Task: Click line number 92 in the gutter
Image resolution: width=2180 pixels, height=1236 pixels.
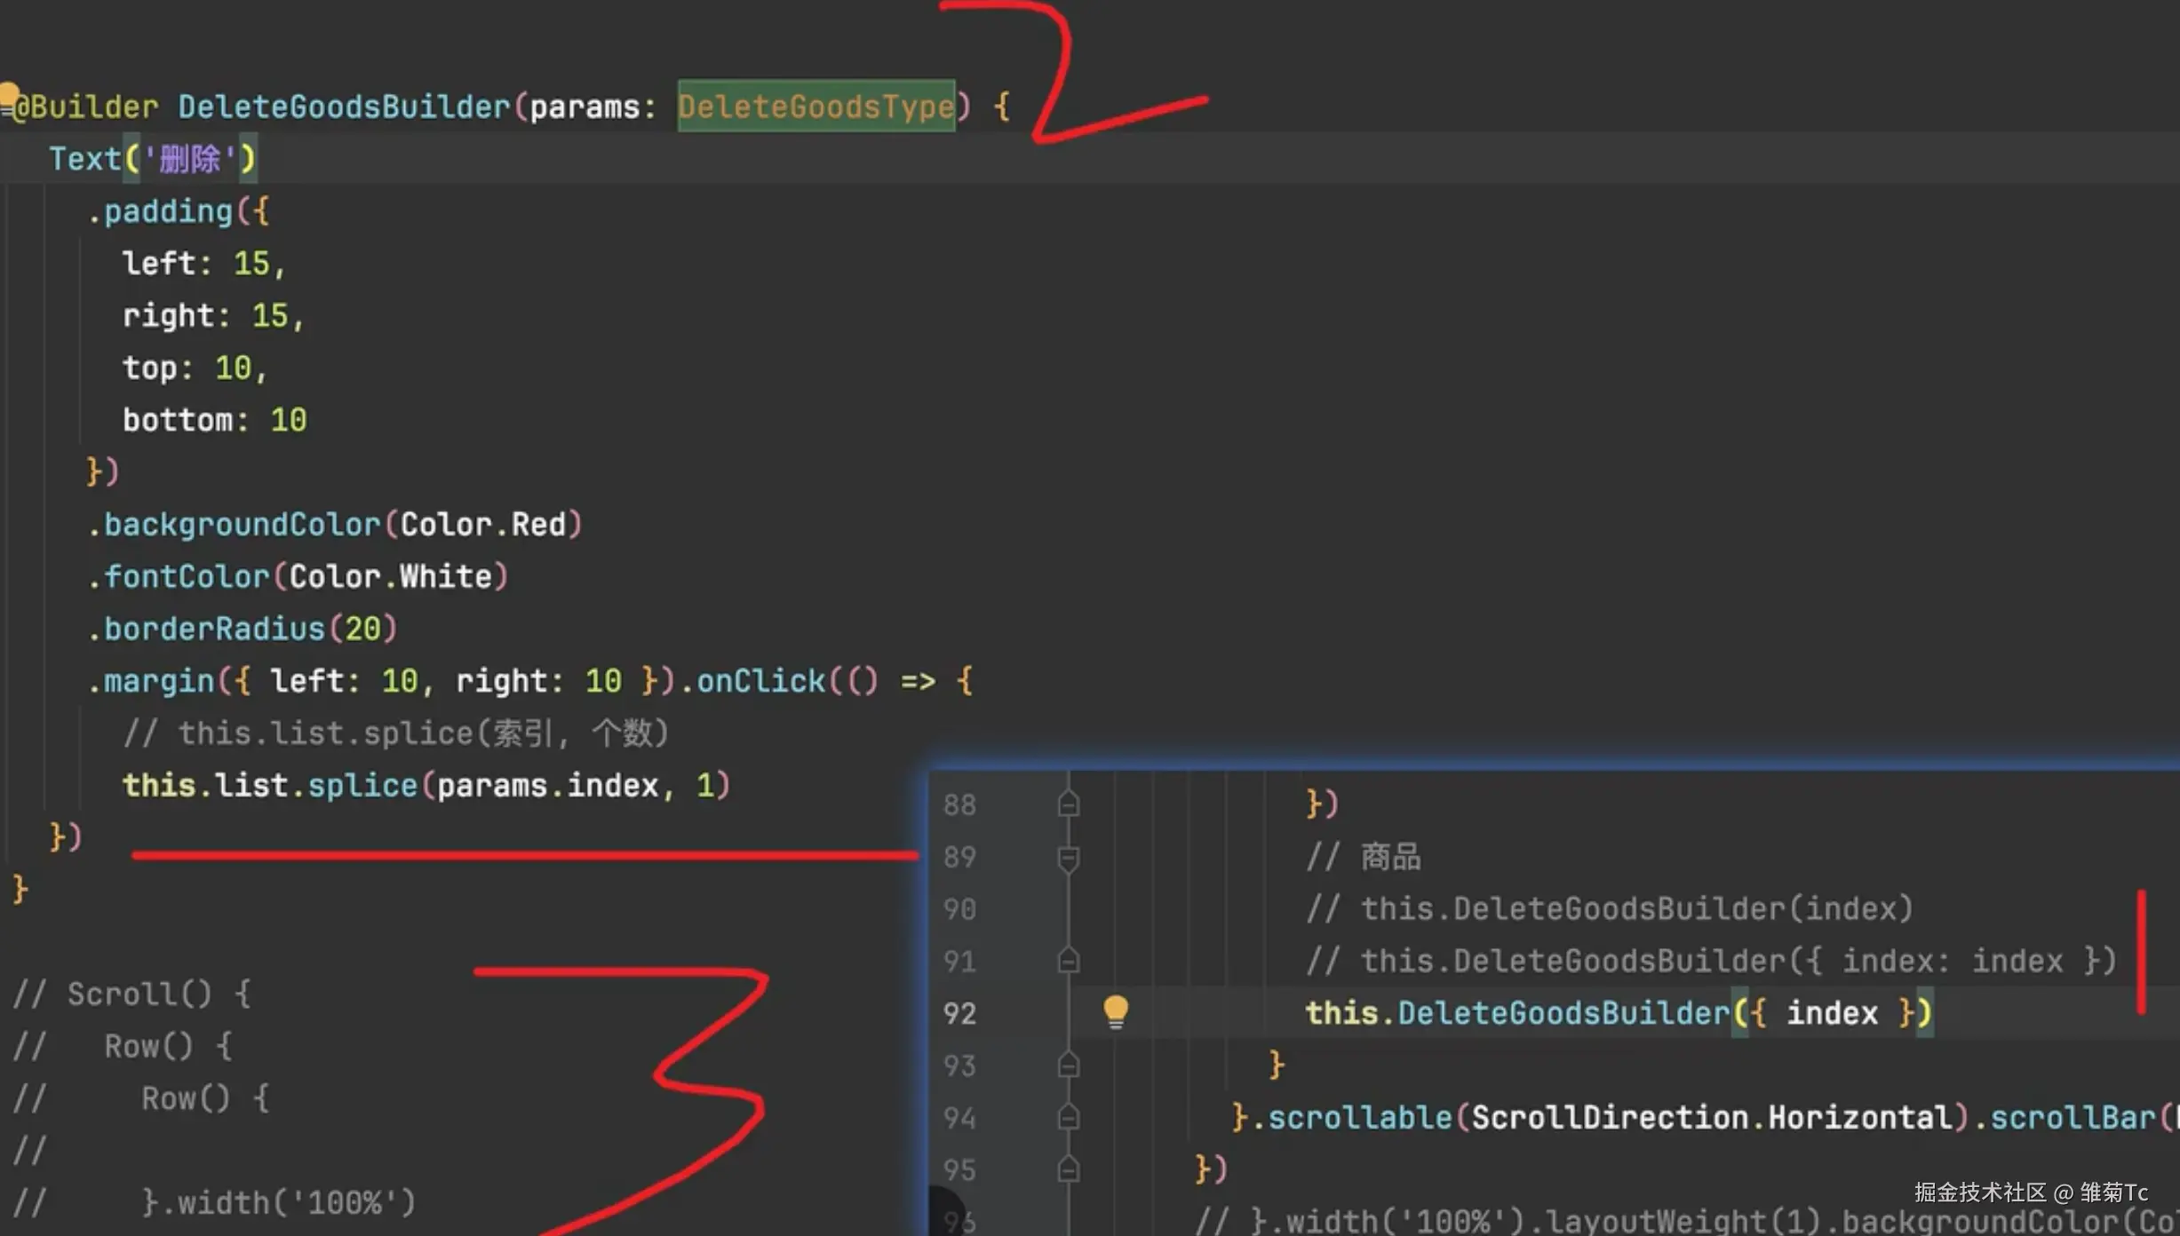Action: point(959,1013)
